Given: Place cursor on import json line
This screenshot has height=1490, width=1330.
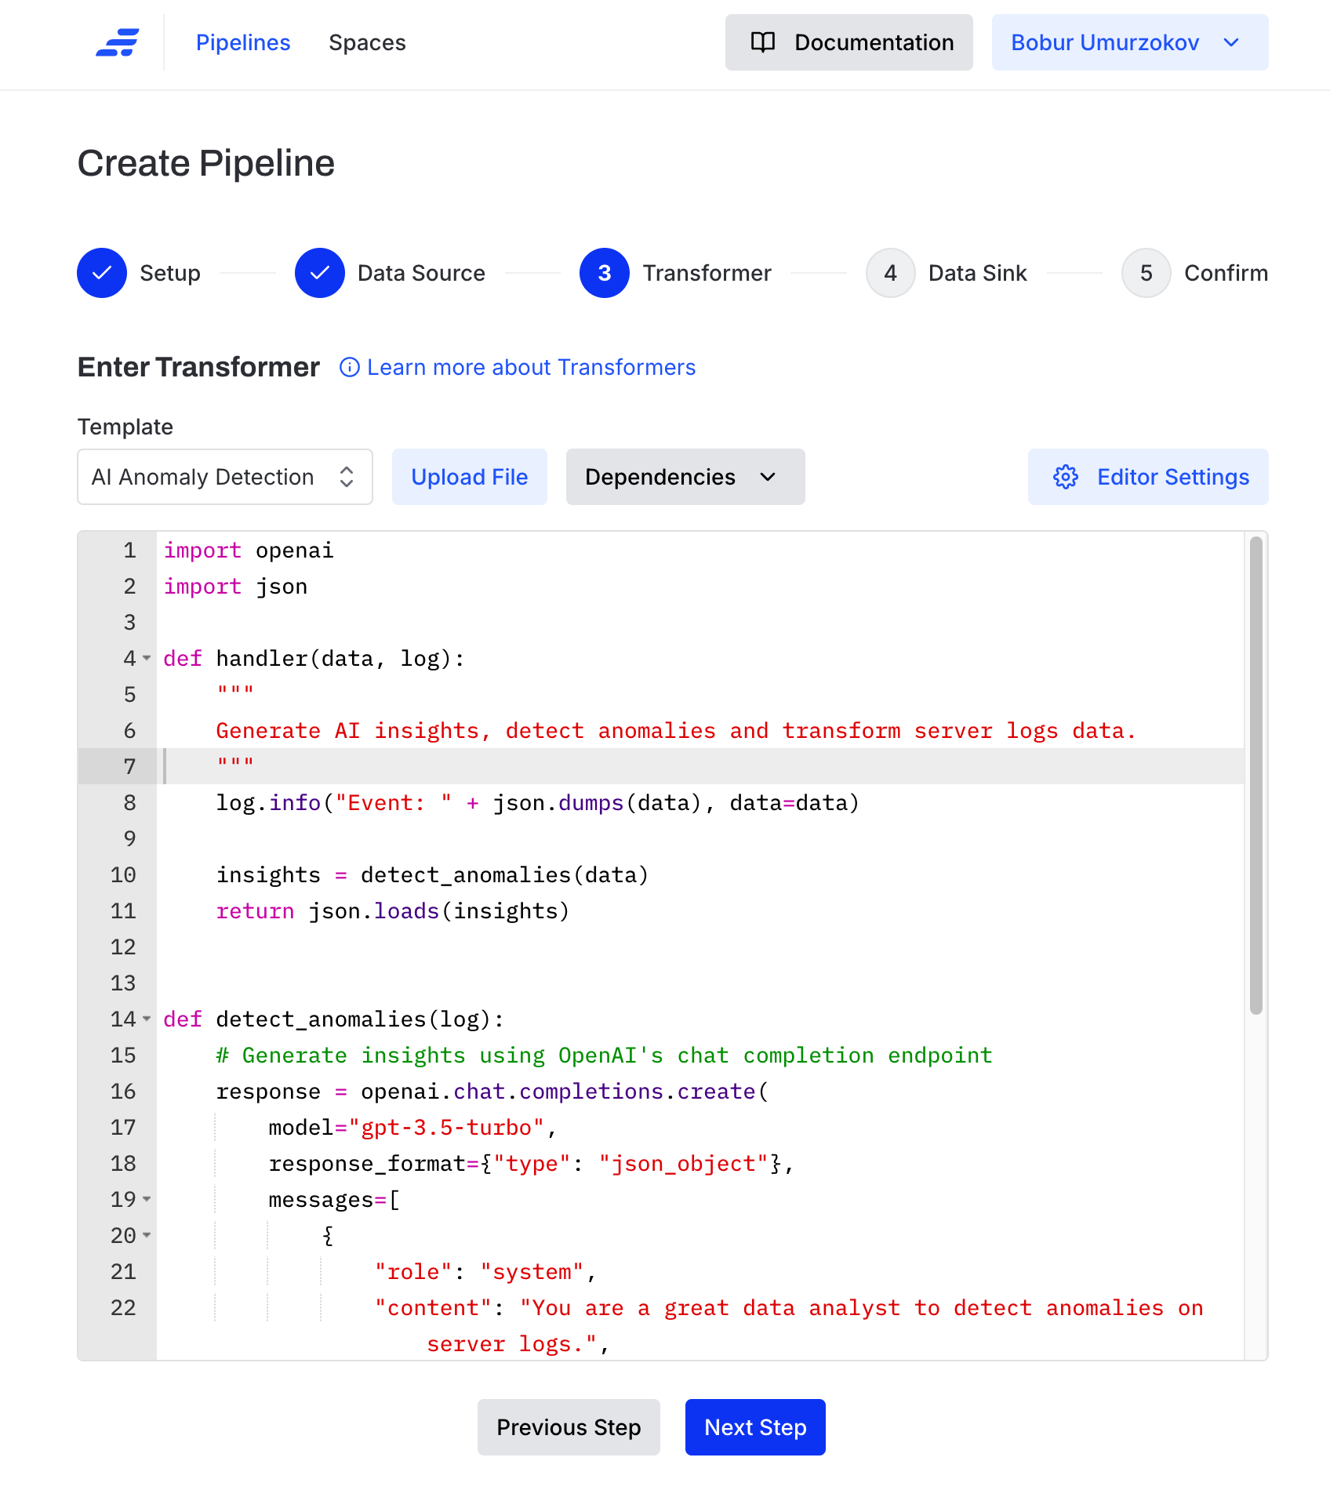Looking at the screenshot, I should tap(235, 587).
